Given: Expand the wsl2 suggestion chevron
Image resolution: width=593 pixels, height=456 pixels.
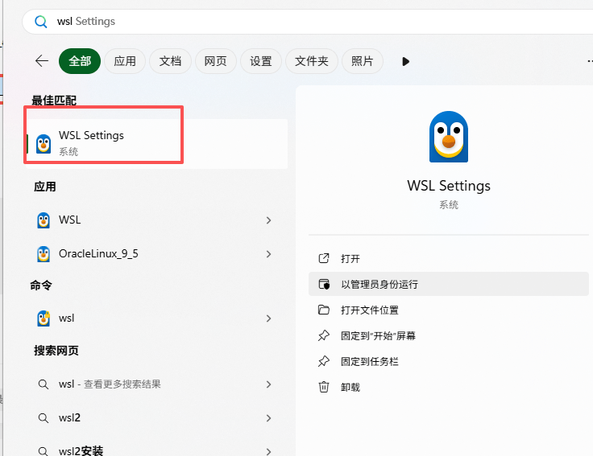Looking at the screenshot, I should point(268,418).
